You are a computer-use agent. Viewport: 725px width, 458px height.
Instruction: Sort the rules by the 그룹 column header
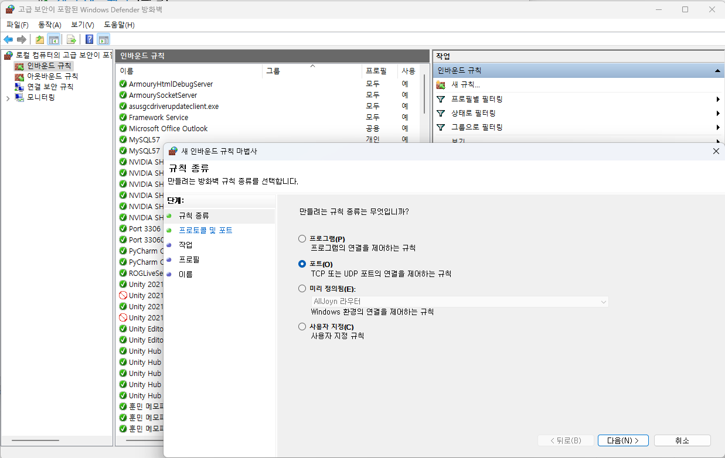[313, 71]
